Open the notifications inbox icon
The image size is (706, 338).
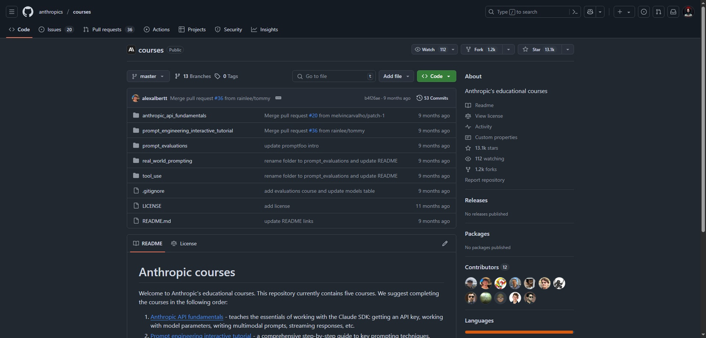click(673, 12)
